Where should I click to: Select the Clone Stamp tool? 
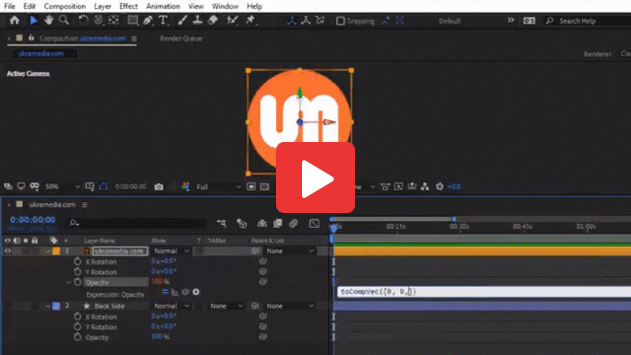pos(197,21)
